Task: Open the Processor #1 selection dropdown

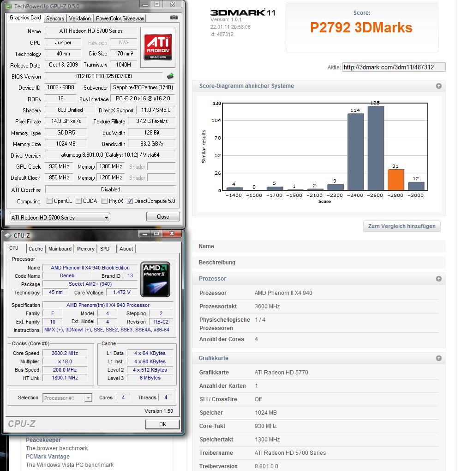Action: (67, 398)
